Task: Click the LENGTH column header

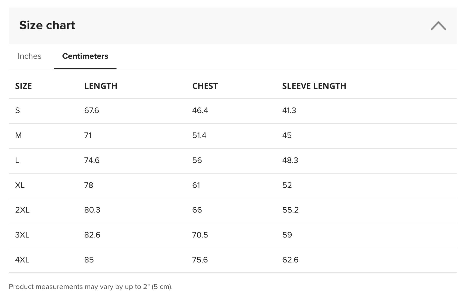Action: pyautogui.click(x=101, y=86)
